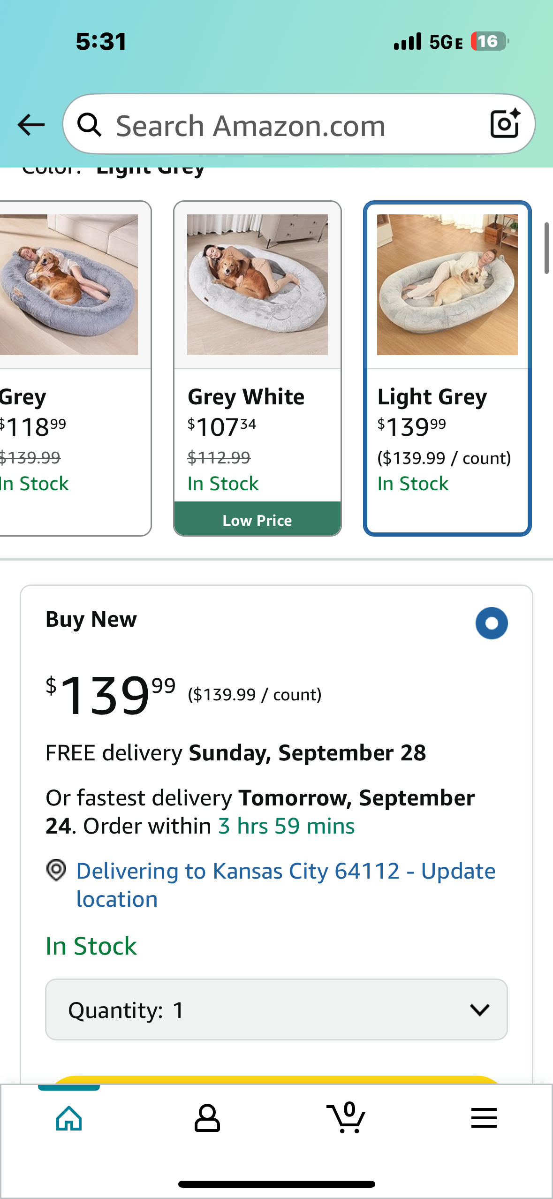This screenshot has width=553, height=1199.
Task: Expand the Quantity dropdown
Action: [x=276, y=1009]
